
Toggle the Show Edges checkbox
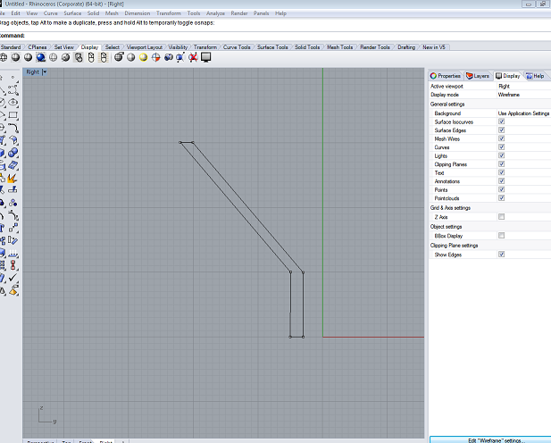[x=502, y=255]
